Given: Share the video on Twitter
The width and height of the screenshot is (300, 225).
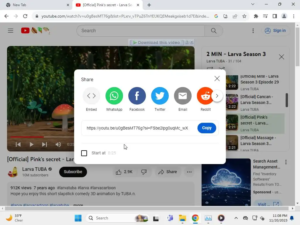Looking at the screenshot, I should point(160,96).
